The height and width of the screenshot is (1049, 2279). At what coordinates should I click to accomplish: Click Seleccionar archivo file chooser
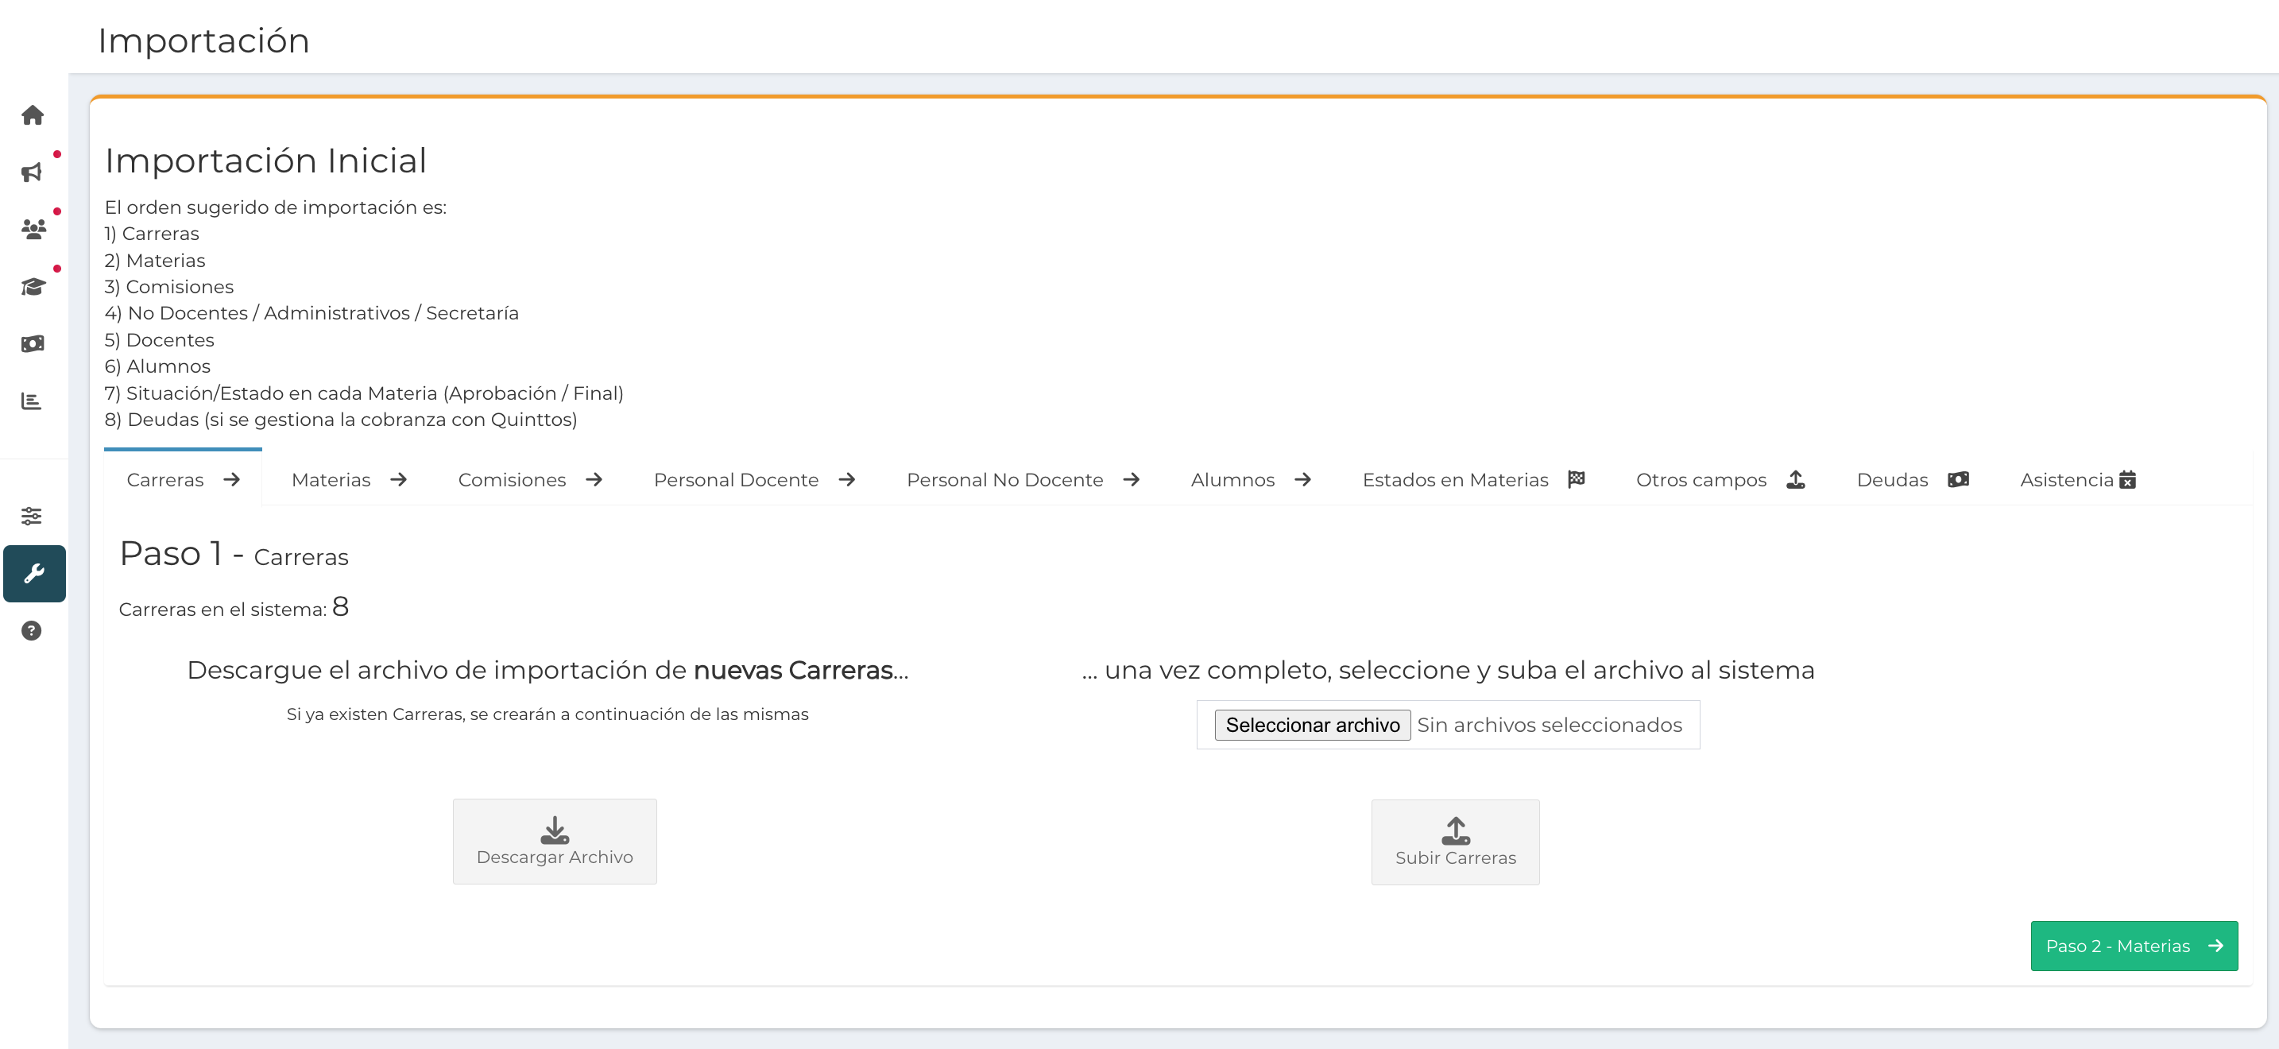click(x=1312, y=726)
